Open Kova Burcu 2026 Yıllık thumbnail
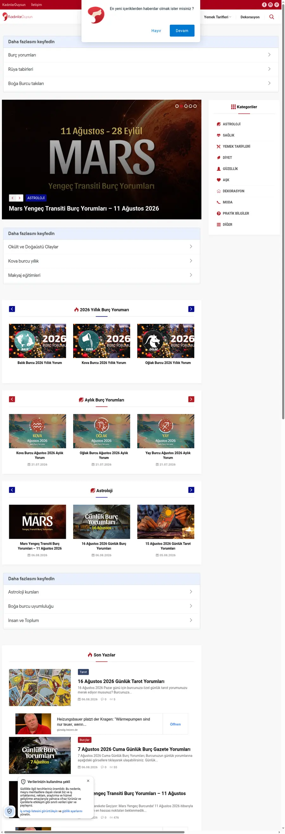Image resolution: width=285 pixels, height=834 pixels. point(102,341)
